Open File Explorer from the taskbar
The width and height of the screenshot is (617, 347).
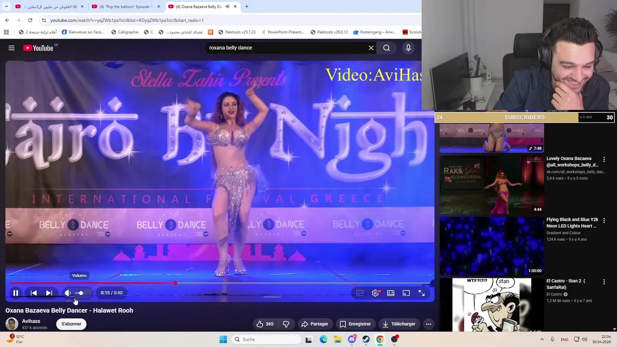tap(337, 339)
